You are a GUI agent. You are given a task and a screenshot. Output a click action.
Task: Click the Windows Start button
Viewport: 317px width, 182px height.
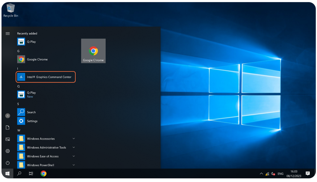7,174
